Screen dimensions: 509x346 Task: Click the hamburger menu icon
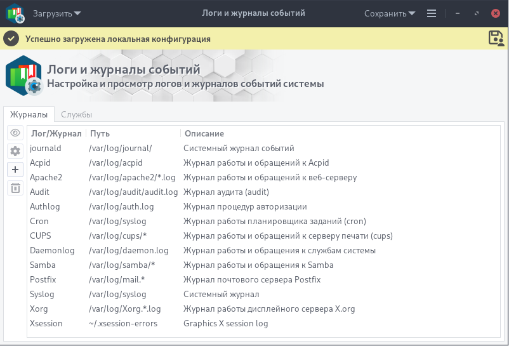[x=432, y=13]
